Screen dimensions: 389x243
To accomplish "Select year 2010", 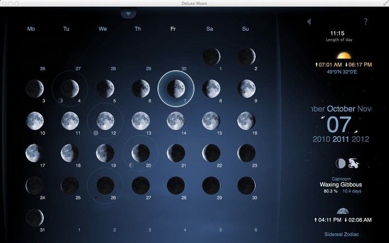I will tap(321, 139).
